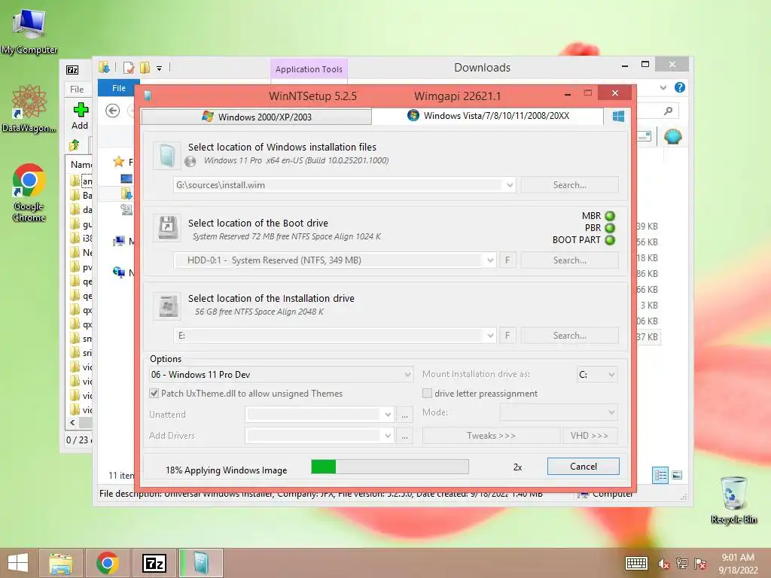Switch to WinNTSetup in the taskbar
This screenshot has width=771, height=578.
coord(201,563)
